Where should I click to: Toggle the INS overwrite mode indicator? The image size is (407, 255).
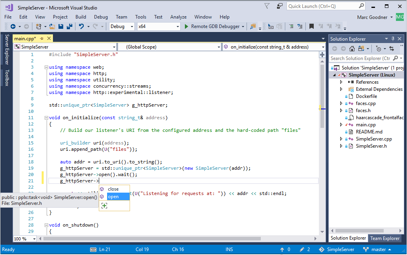click(x=229, y=249)
